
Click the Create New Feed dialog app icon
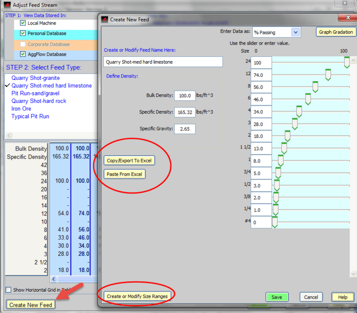coord(104,20)
